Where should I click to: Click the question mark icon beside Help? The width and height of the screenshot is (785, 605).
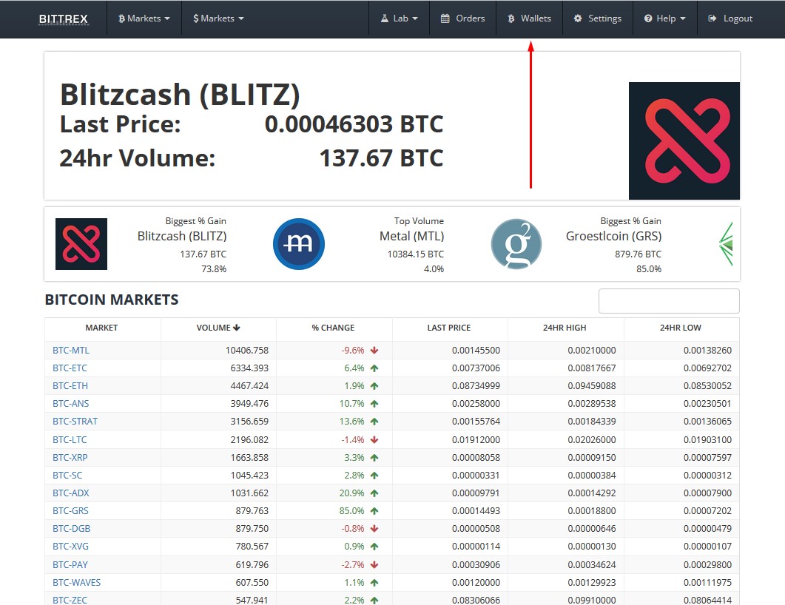pyautogui.click(x=648, y=18)
